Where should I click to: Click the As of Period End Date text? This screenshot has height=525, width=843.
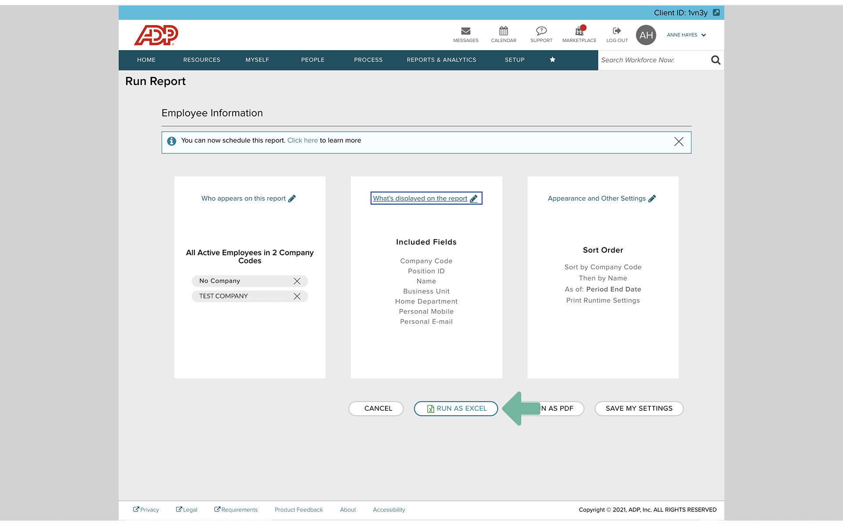[603, 289]
